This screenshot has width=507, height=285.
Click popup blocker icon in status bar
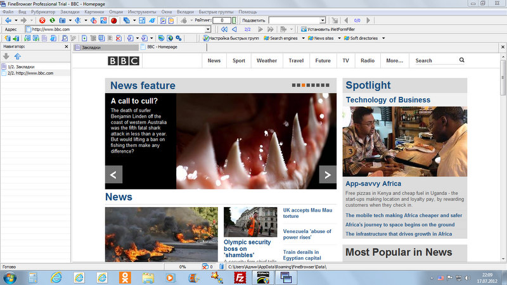(205, 267)
